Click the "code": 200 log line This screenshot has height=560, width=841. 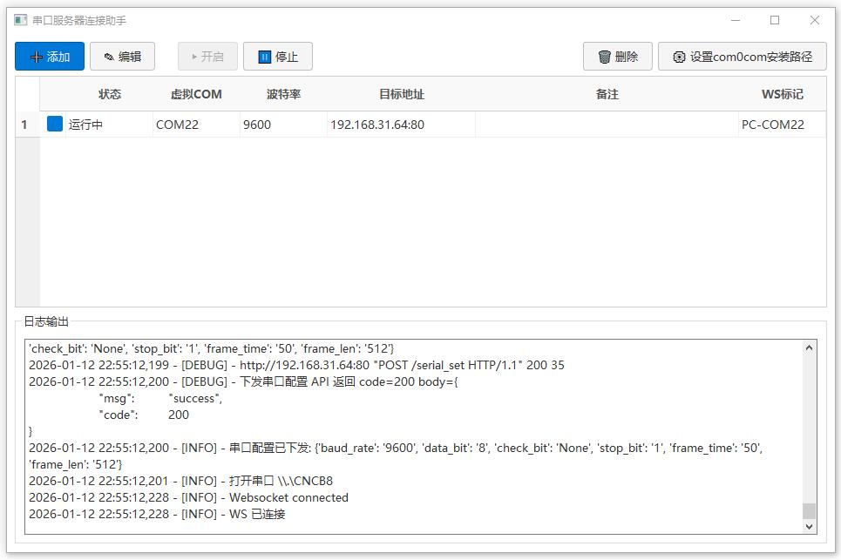pyautogui.click(x=144, y=415)
